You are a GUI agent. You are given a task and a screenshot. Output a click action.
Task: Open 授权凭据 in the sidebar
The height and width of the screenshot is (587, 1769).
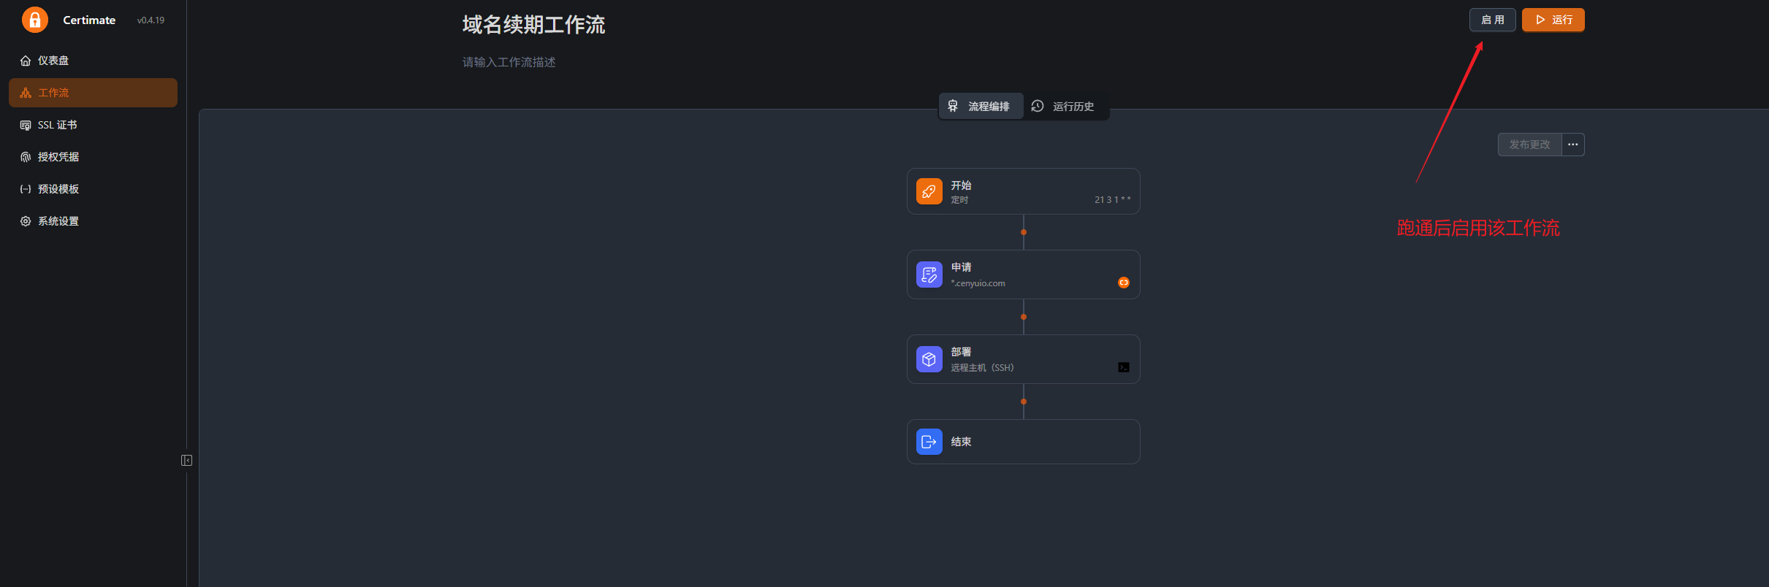pos(58,157)
